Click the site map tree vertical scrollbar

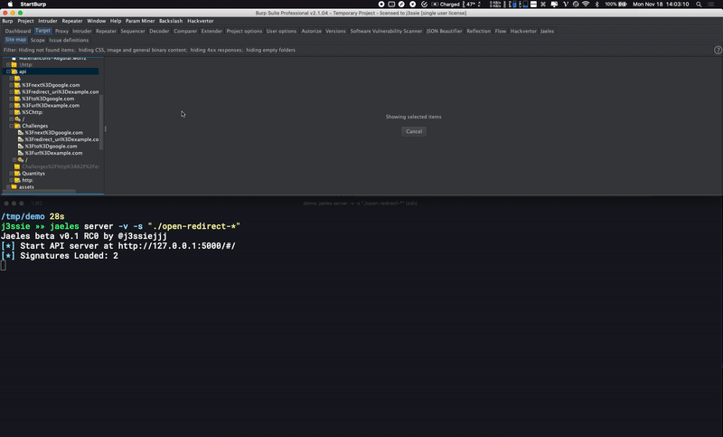tap(101, 122)
